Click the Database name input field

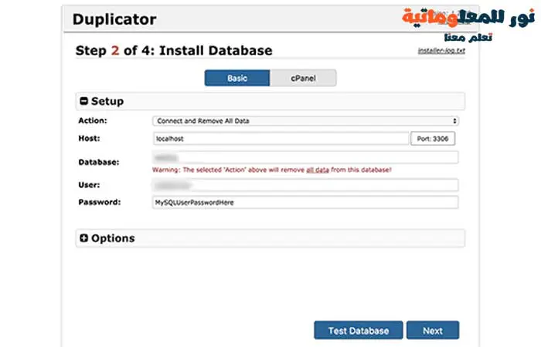pyautogui.click(x=305, y=157)
